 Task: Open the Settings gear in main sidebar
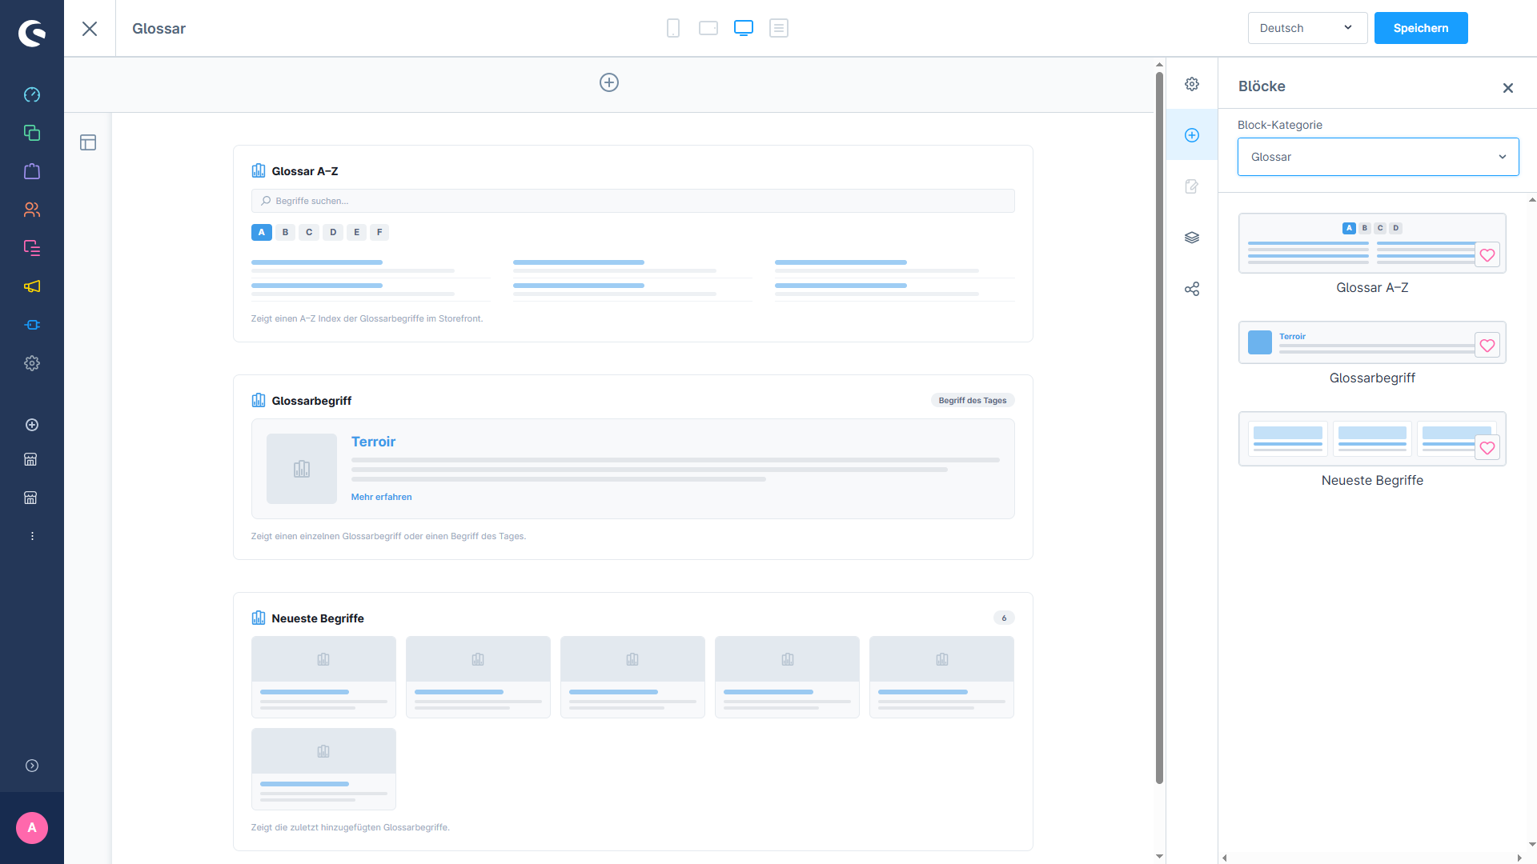coord(32,363)
